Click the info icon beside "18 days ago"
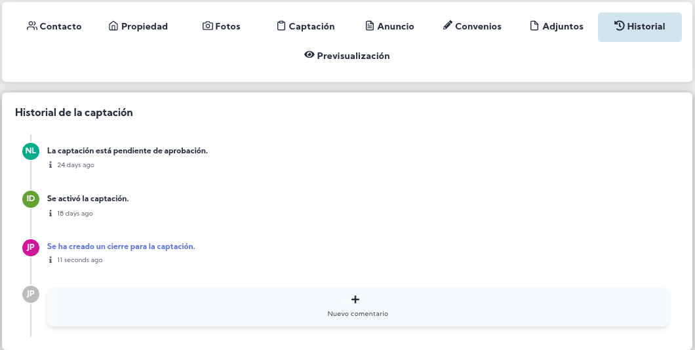 coord(50,214)
